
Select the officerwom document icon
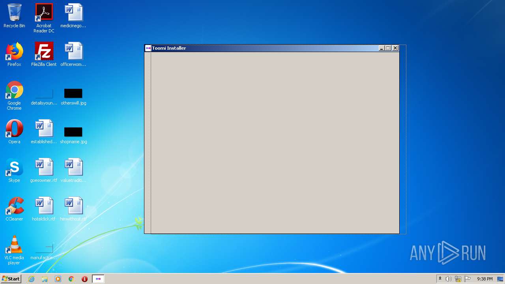73,55
